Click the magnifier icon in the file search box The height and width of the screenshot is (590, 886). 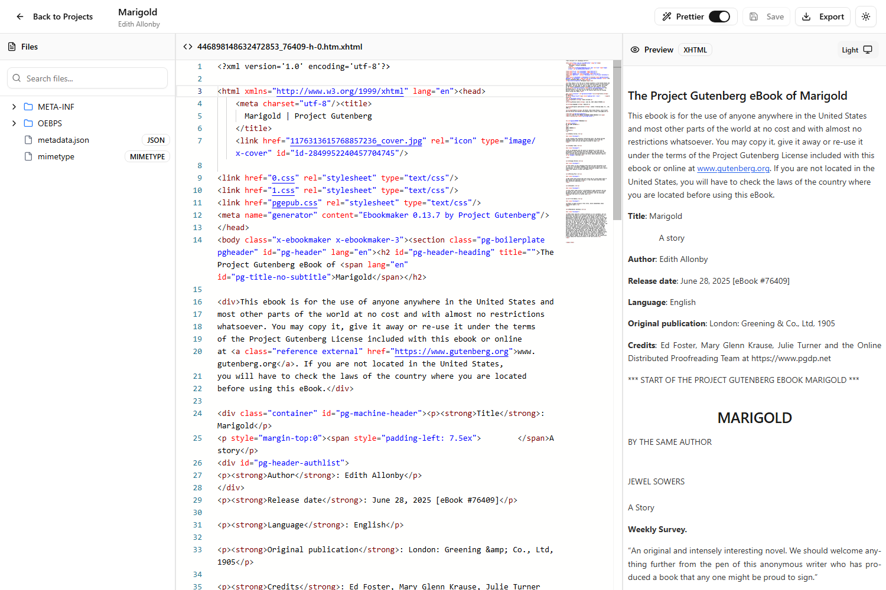[17, 78]
